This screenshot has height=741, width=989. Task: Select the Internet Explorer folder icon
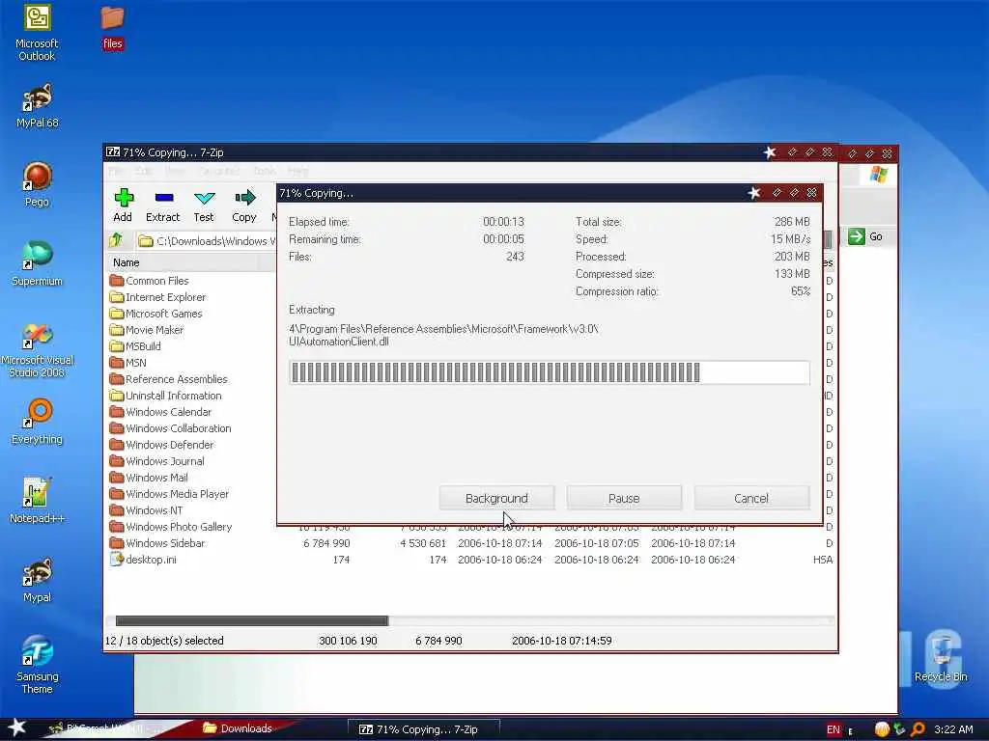116,297
